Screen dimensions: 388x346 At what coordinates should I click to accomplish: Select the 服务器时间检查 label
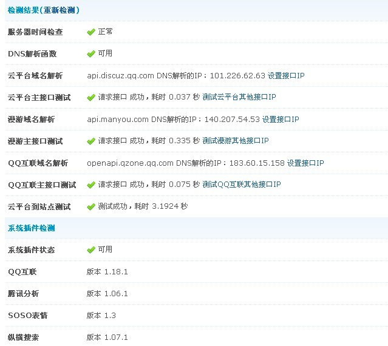[35, 32]
